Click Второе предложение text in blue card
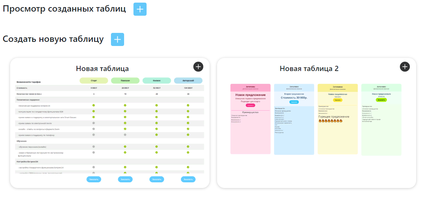The height and width of the screenshot is (197, 421). (294, 94)
